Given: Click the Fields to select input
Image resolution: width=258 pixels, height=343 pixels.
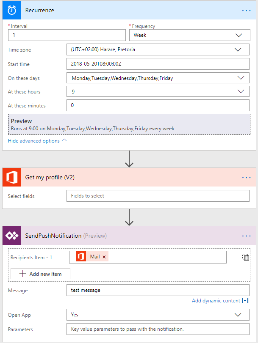Looking at the screenshot, I should (x=158, y=196).
